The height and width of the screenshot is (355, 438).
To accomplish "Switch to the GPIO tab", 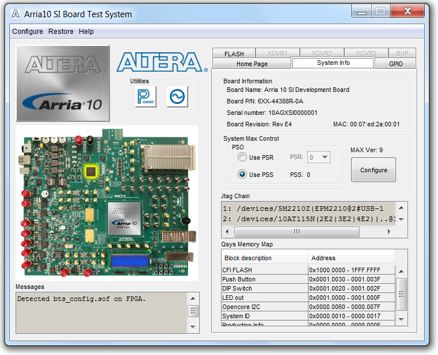I will [x=395, y=64].
